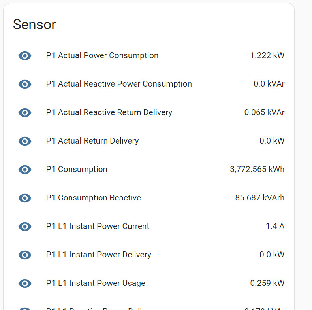Select the P1 Actual Reactive Return Delivery eye icon
312x310 pixels.
click(25, 113)
